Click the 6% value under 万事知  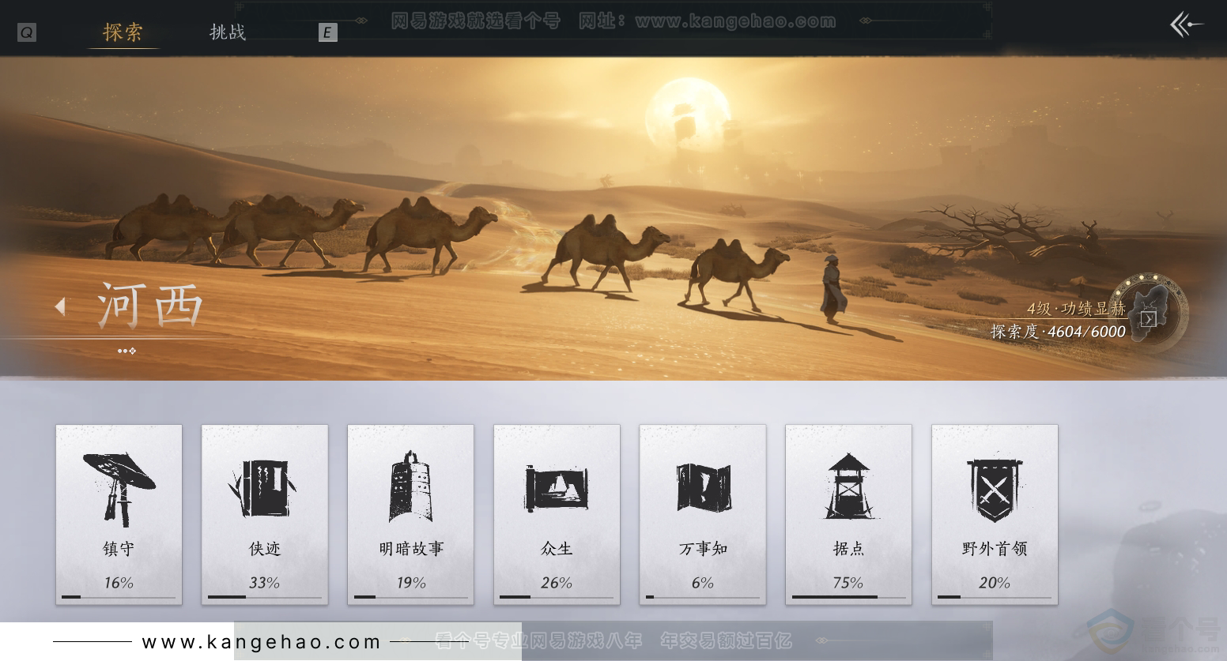[703, 583]
